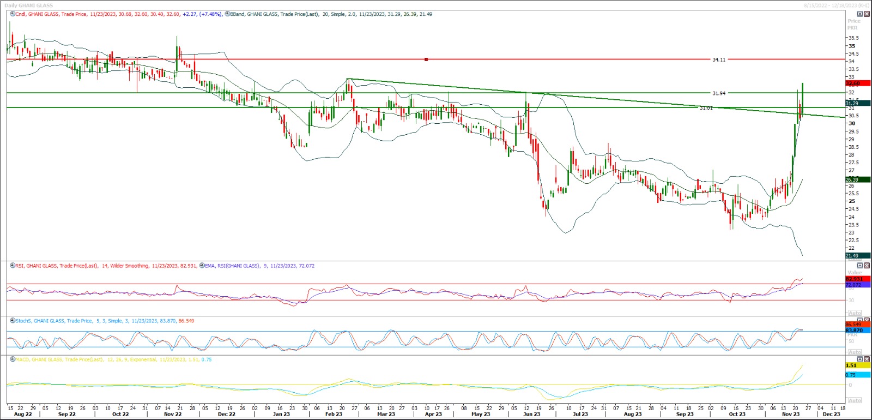The height and width of the screenshot is (420, 872).
Task: Click the 8/15/2022 - 12/18/2023 date range text
Action: click(837, 5)
